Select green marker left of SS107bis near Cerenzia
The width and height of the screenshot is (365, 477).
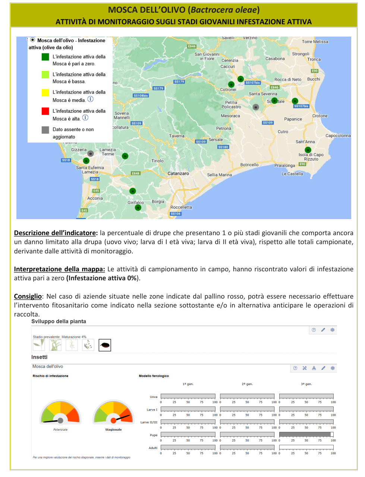[240, 79]
